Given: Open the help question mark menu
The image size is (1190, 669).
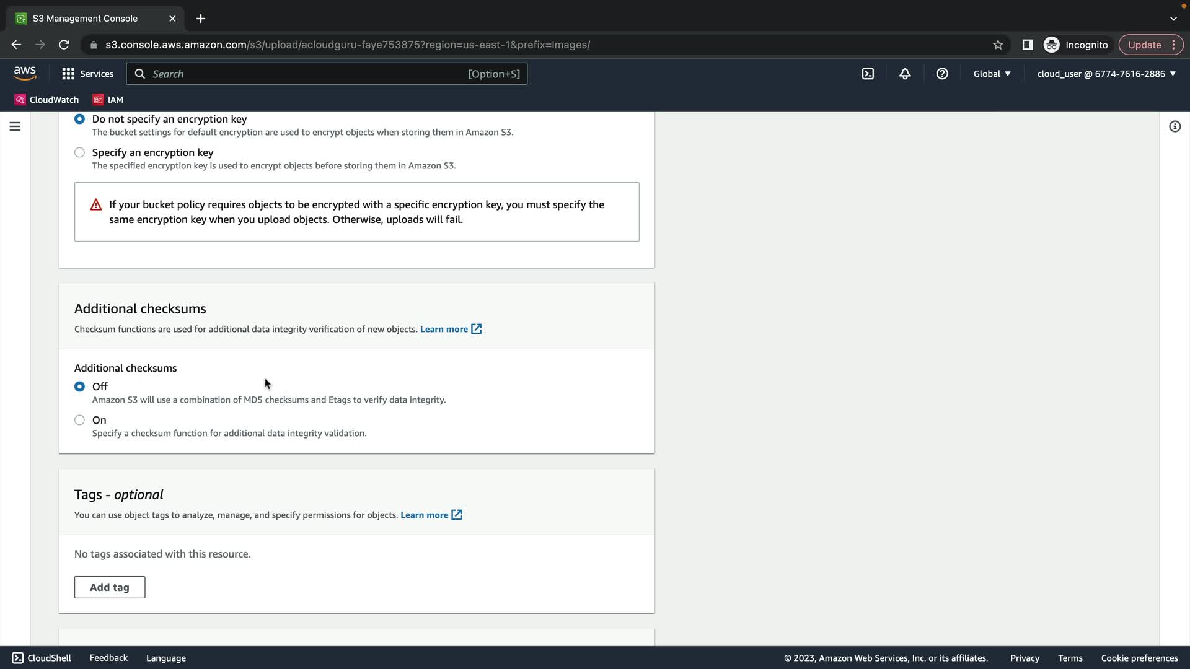Looking at the screenshot, I should tap(942, 74).
